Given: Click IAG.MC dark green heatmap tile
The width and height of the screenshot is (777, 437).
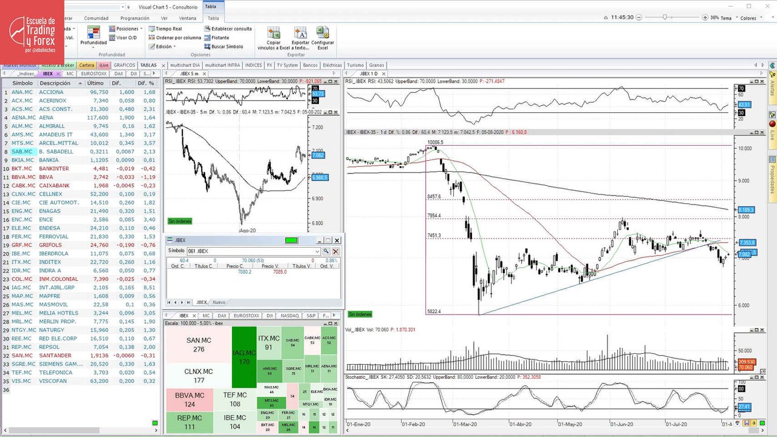Looking at the screenshot, I should click(244, 357).
